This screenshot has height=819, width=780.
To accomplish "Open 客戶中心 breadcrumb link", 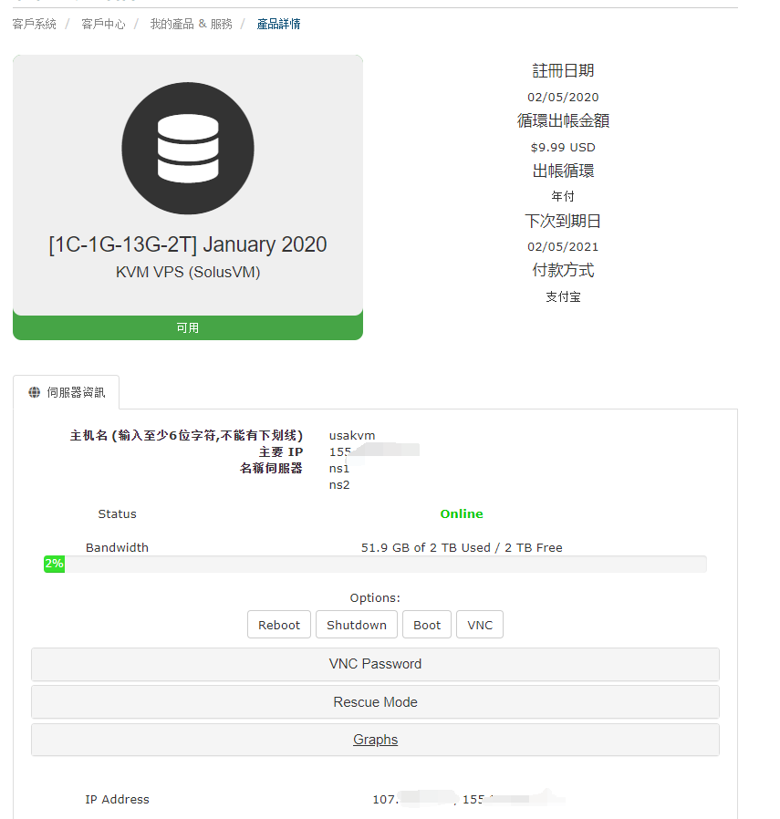I will click(103, 24).
